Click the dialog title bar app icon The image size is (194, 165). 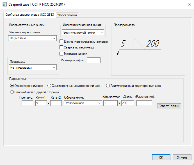pyautogui.click(x=4, y=4)
